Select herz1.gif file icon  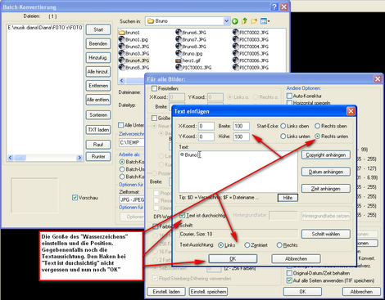(179, 60)
